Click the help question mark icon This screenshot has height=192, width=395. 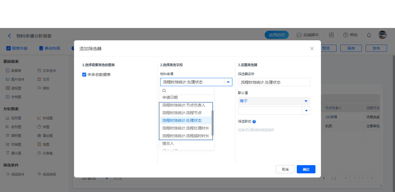(x=346, y=35)
